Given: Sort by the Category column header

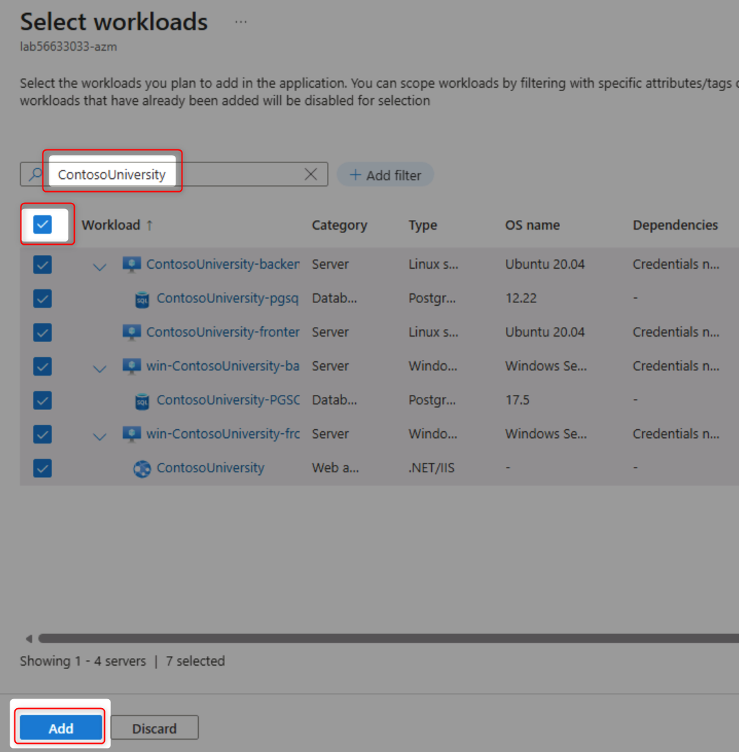Looking at the screenshot, I should pos(339,225).
